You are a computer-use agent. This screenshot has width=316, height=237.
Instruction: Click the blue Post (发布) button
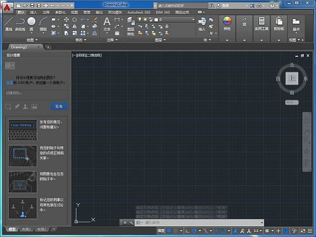(x=59, y=106)
